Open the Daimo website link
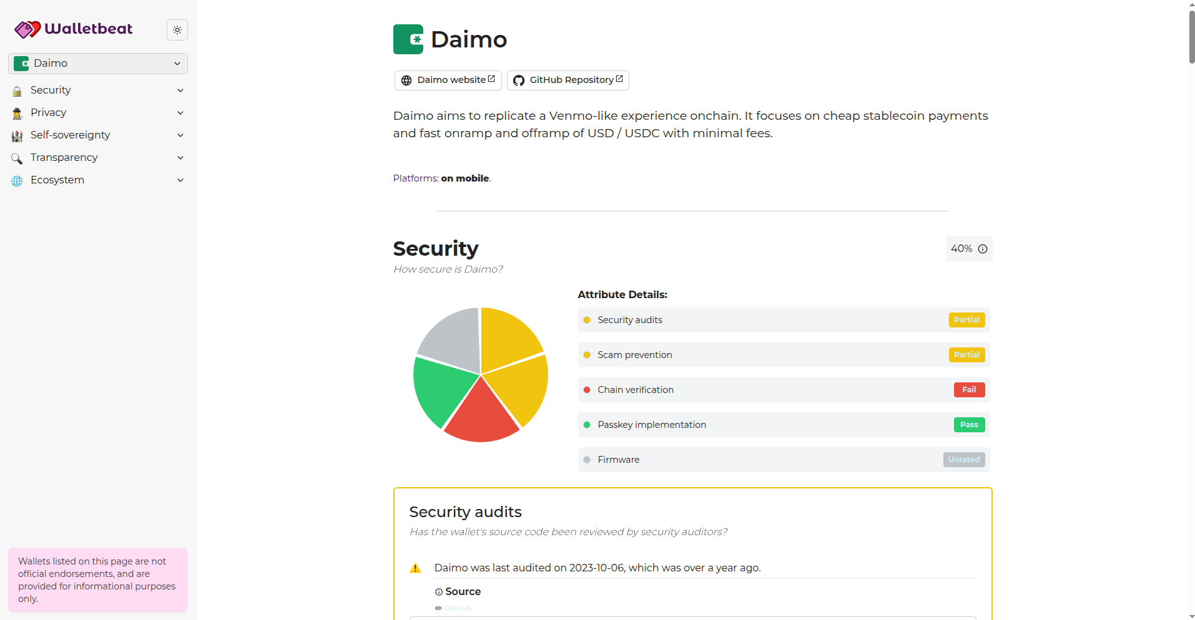Viewport: 1195px width, 620px height. coord(448,80)
